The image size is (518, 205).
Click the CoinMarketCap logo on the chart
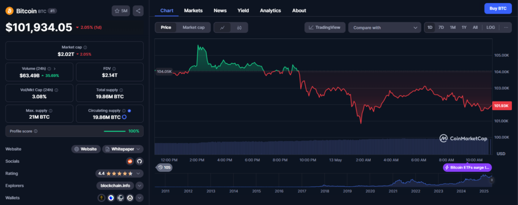(x=463, y=138)
